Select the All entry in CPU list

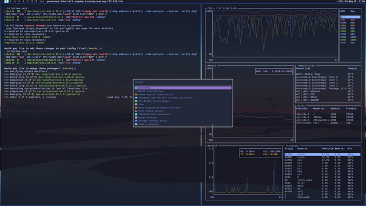(x=350, y=17)
